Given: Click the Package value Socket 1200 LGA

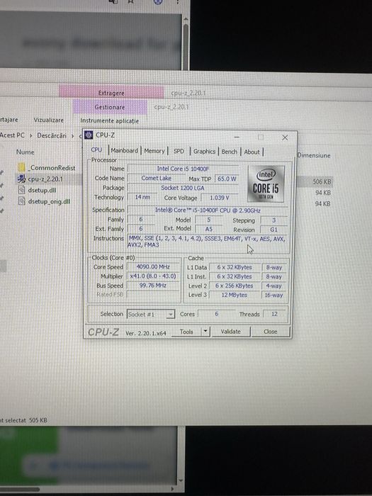Looking at the screenshot, I should click(183, 188).
